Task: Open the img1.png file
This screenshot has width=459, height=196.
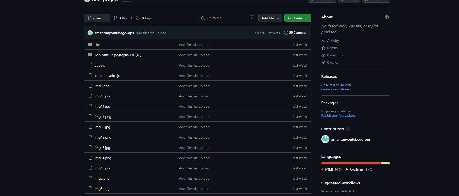Action: [102, 86]
